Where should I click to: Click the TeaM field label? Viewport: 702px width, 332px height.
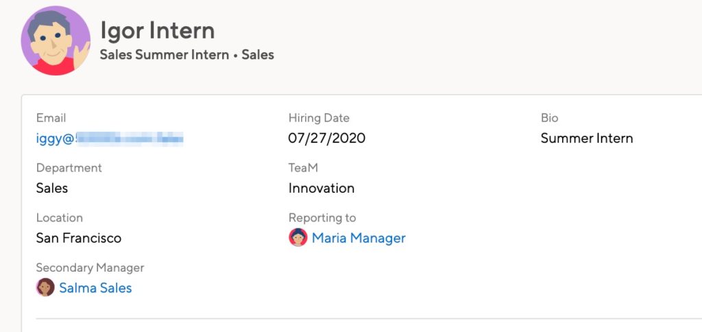tap(303, 167)
